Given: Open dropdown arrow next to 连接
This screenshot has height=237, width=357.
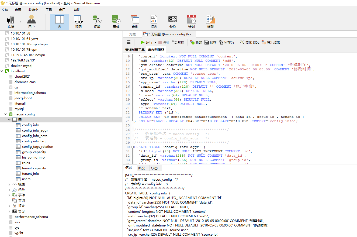Looking at the screenshot, I should pos(20,22).
